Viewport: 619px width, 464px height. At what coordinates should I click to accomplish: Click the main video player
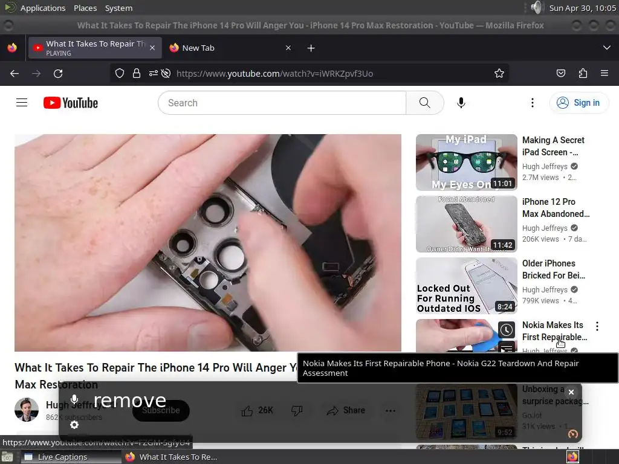208,243
